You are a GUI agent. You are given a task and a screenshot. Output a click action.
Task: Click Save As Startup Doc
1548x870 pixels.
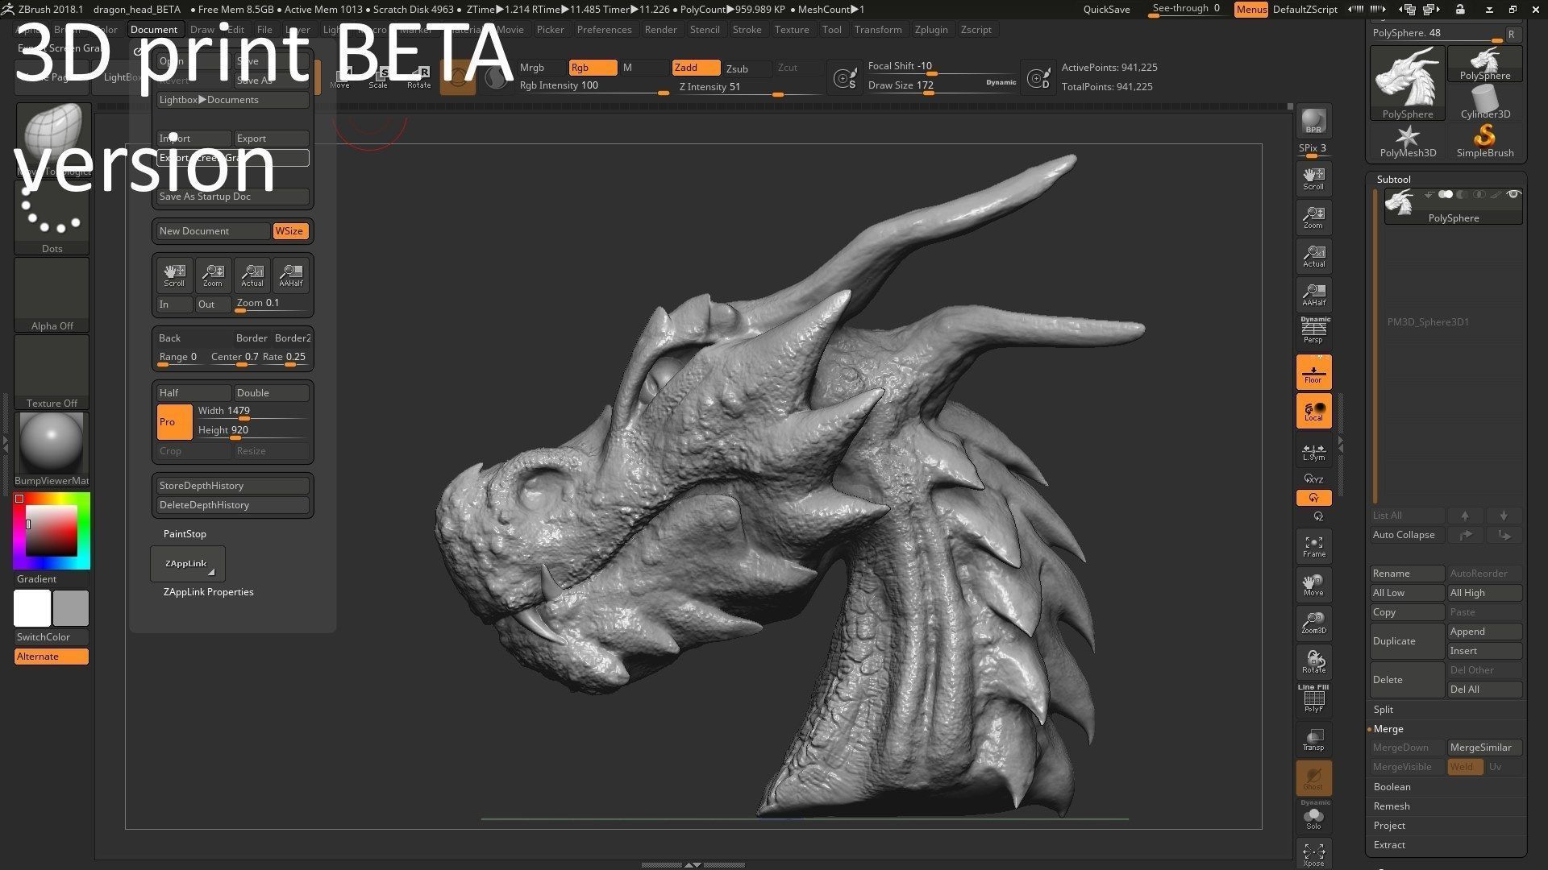(x=232, y=197)
